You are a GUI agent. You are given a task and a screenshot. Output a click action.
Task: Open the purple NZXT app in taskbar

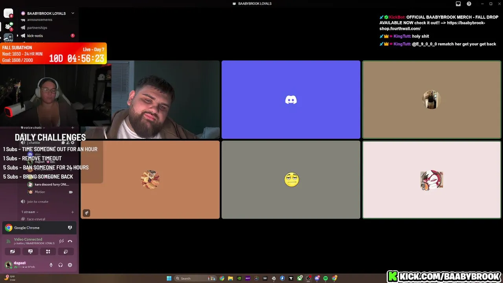[x=248, y=278]
